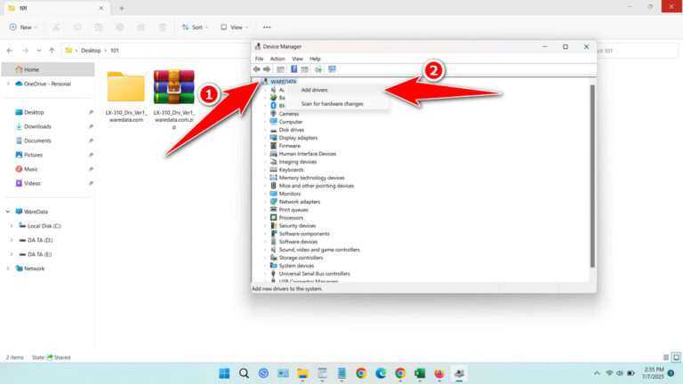This screenshot has height=384, width=683.
Task: Click the Search icon on the taskbar
Action: (x=244, y=373)
